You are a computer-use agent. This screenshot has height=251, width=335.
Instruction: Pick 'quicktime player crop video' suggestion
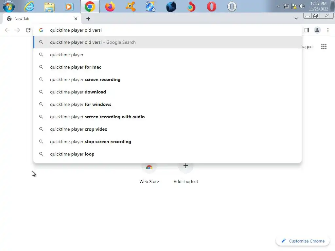click(x=167, y=129)
